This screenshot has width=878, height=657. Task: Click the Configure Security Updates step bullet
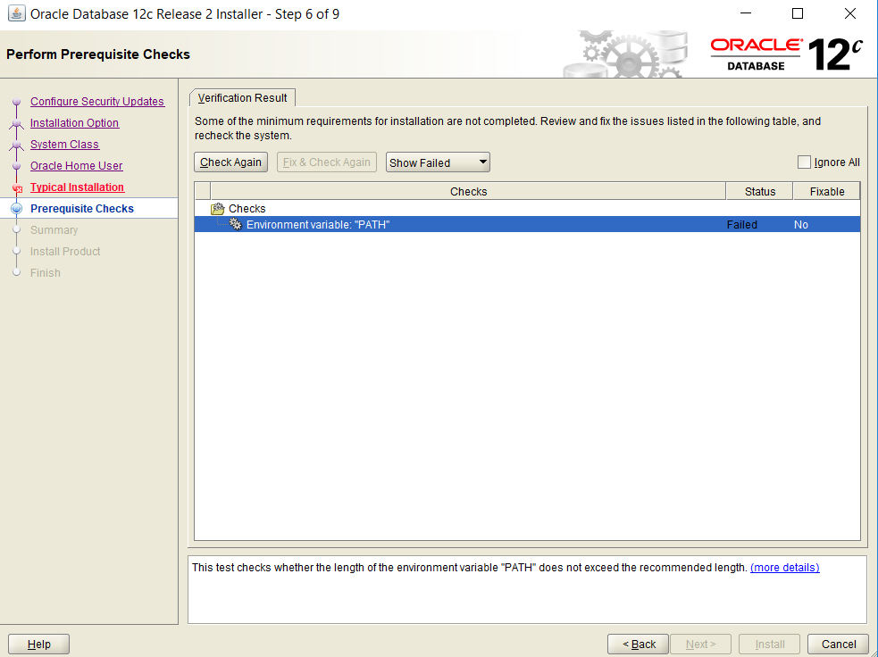pyautogui.click(x=17, y=102)
